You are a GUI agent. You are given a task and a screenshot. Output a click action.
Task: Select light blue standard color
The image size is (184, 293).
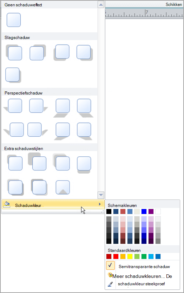pos(151,256)
